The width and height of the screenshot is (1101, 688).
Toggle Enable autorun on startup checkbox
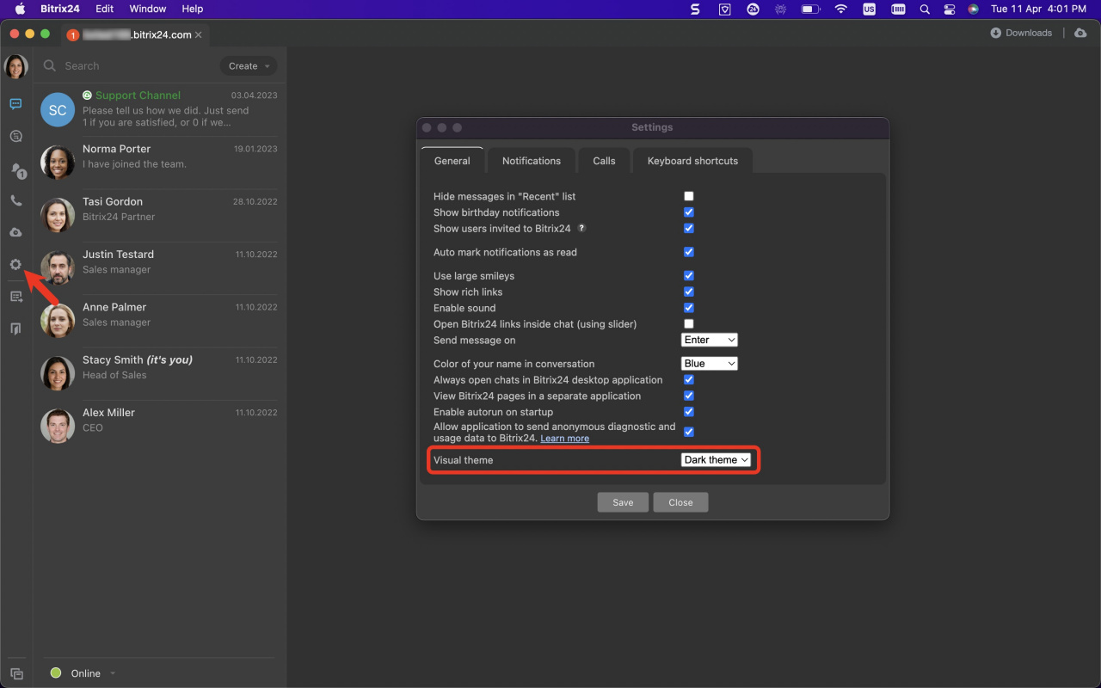pyautogui.click(x=688, y=412)
